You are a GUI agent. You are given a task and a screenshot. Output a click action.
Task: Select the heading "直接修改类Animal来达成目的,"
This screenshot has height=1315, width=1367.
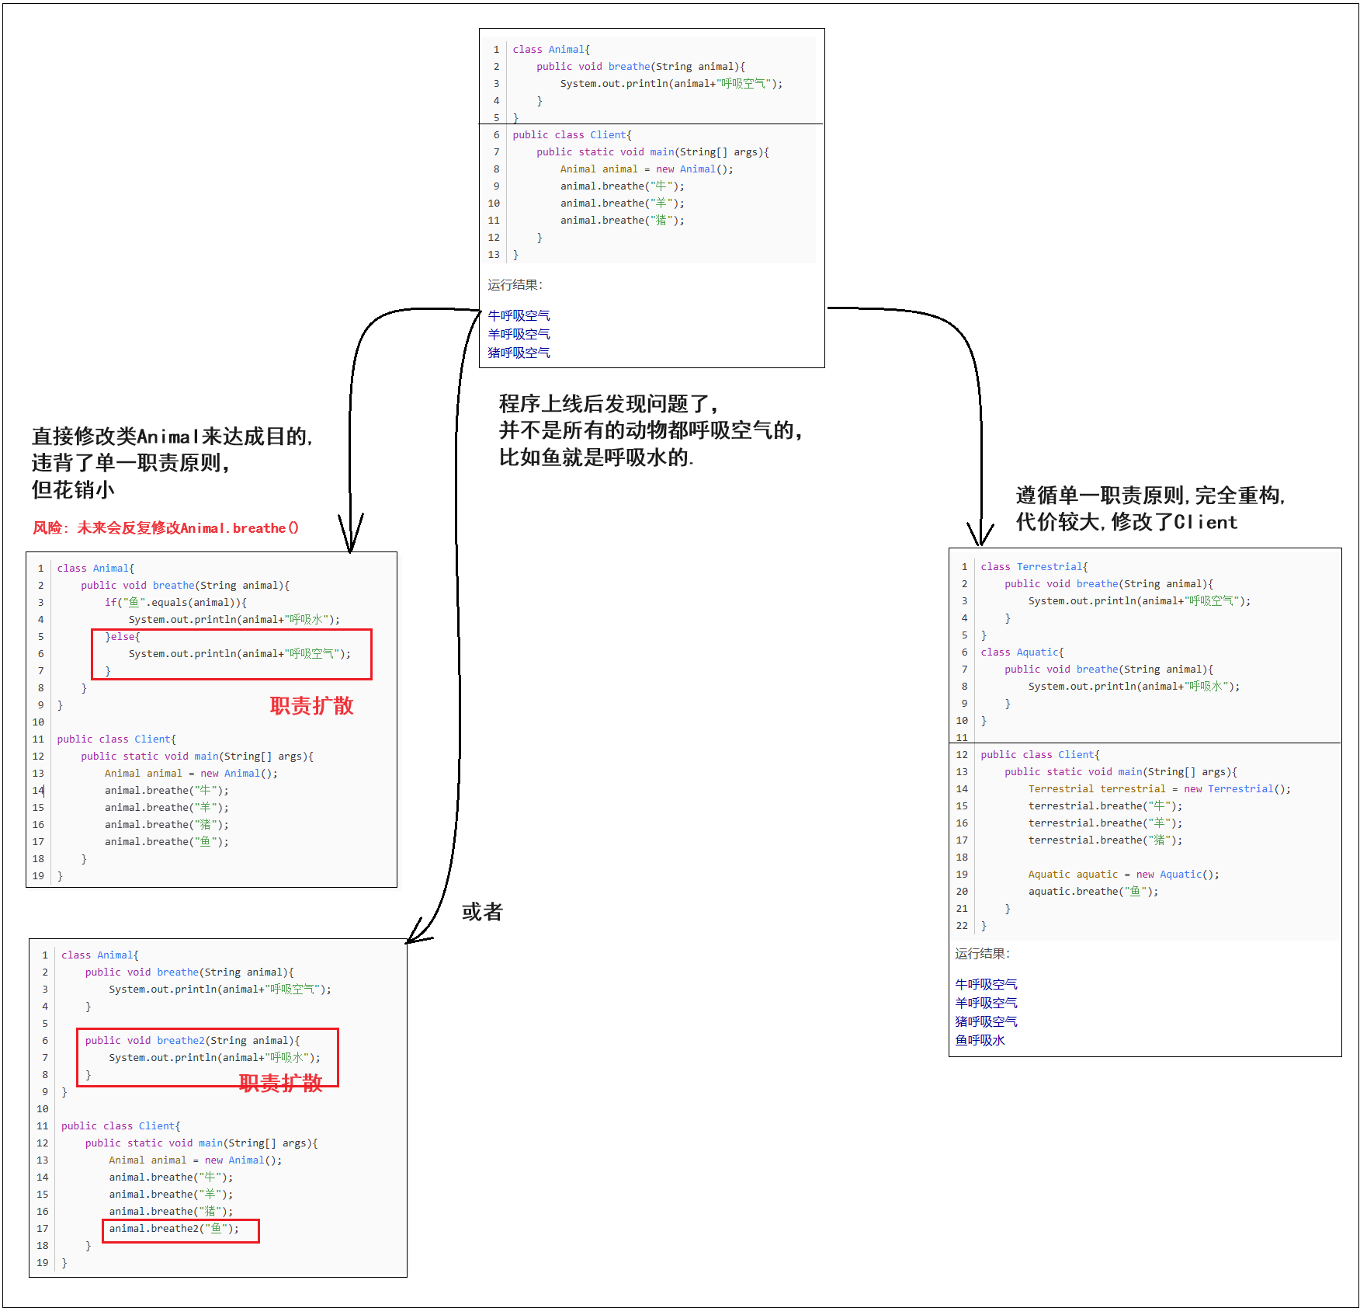click(x=172, y=437)
